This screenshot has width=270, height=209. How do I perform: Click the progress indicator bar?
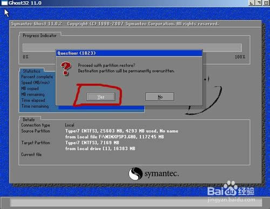coord(132,47)
